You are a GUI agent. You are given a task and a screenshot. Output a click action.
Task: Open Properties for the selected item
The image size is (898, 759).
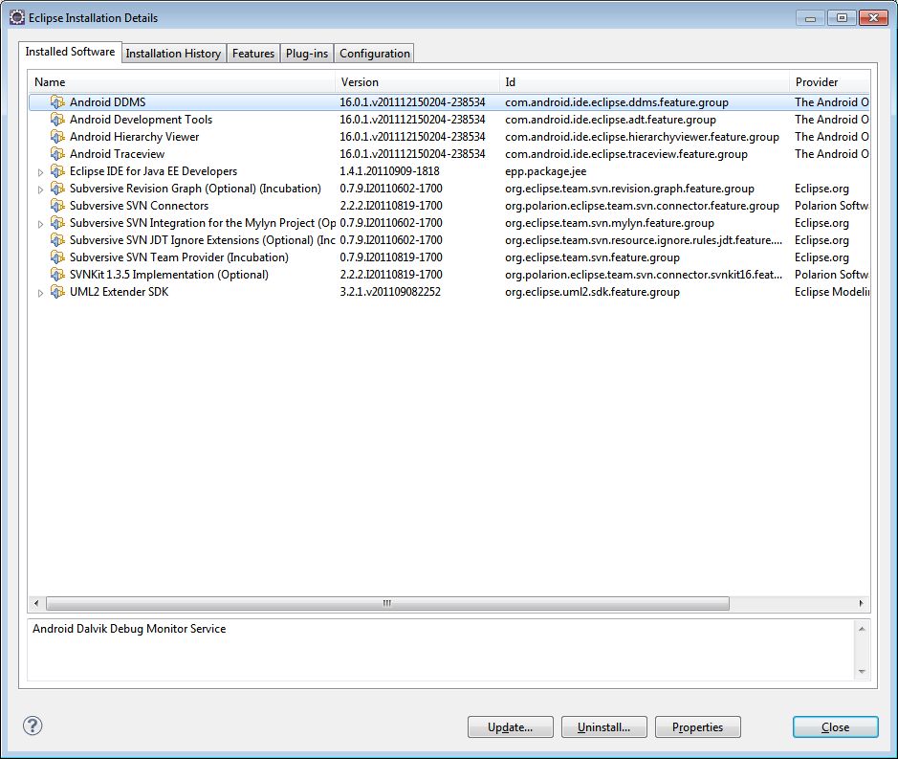point(697,726)
